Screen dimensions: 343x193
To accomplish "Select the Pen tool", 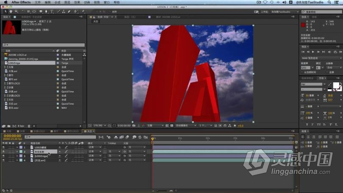I will click(46, 11).
